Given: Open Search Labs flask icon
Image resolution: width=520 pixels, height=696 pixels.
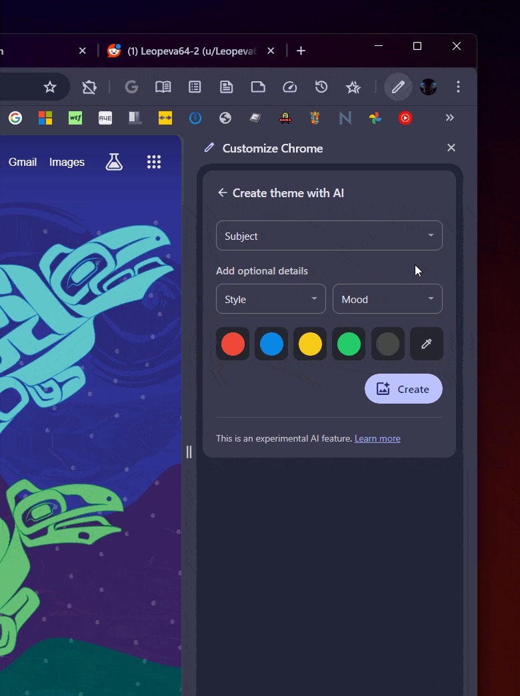Looking at the screenshot, I should [114, 162].
